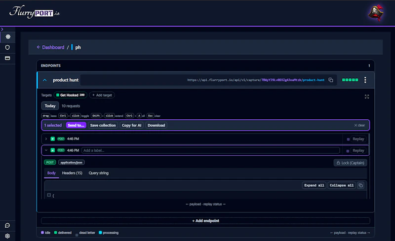Image resolution: width=395 pixels, height=241 pixels.
Task: Collapse the product hunt endpoint
Action: coord(44,80)
